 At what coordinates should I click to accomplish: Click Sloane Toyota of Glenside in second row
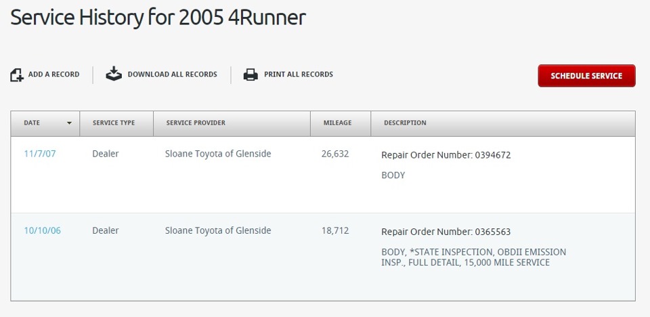pos(218,231)
